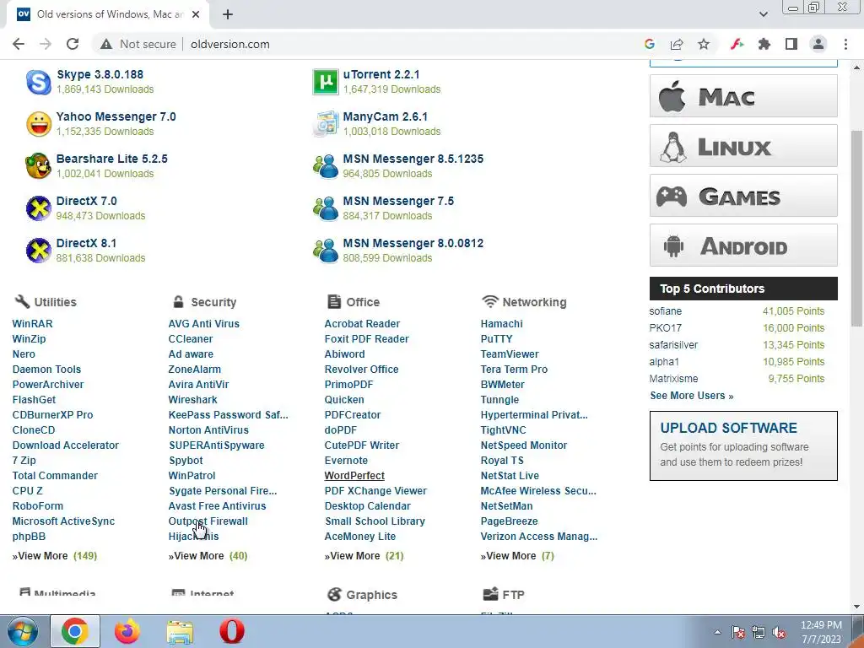The height and width of the screenshot is (648, 864).
Task: Open See More Users link
Action: pyautogui.click(x=692, y=396)
